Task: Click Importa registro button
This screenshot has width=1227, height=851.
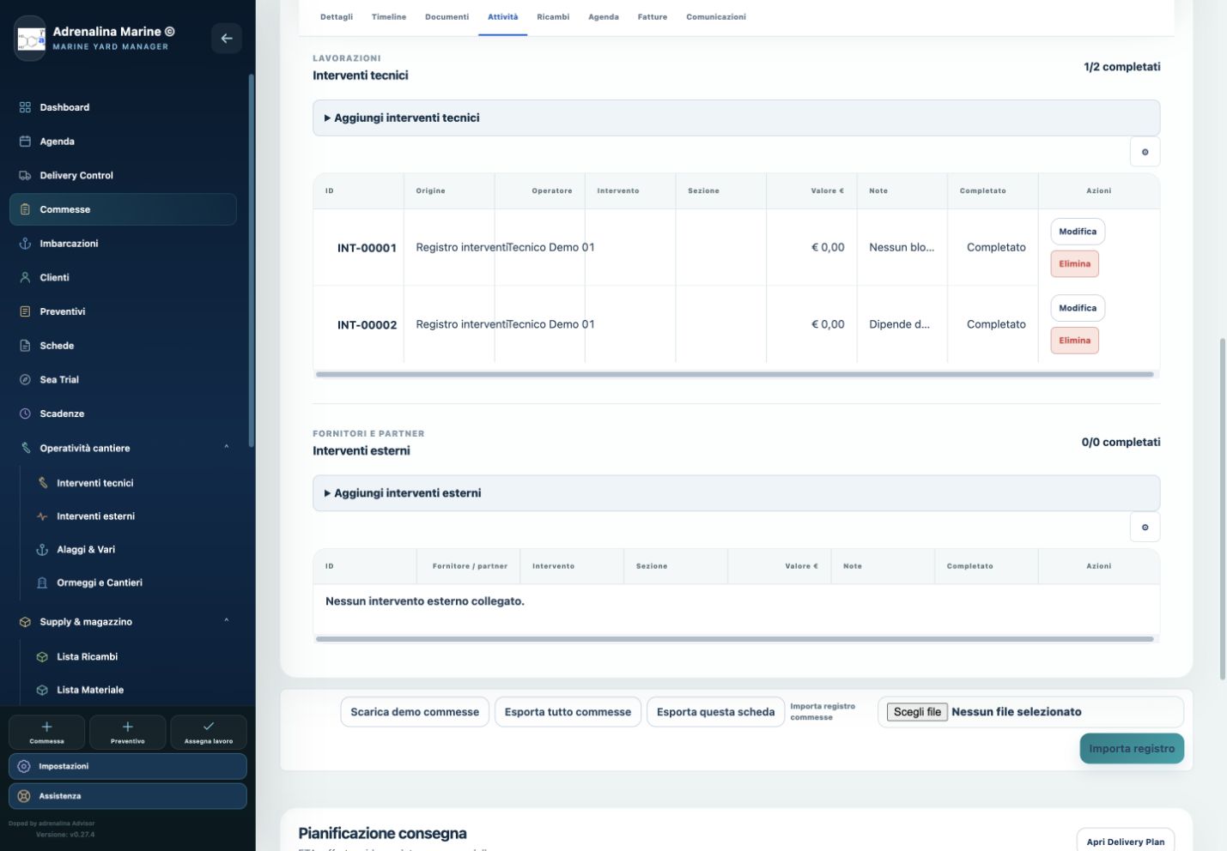Action: [1132, 748]
